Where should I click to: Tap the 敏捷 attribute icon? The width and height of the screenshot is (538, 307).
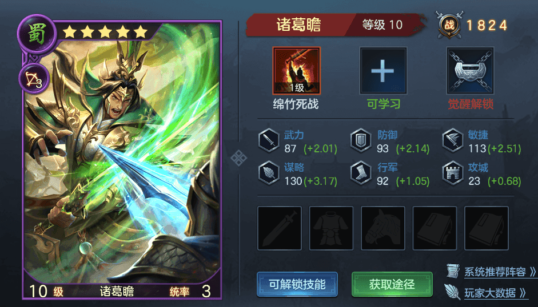453,140
